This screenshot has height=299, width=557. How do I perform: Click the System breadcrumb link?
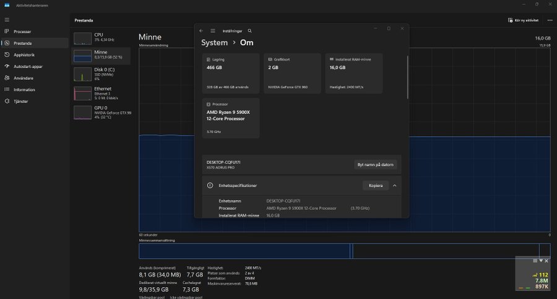[214, 43]
